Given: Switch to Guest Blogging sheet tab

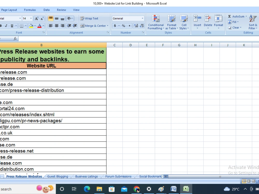Looking at the screenshot, I should (58, 176).
